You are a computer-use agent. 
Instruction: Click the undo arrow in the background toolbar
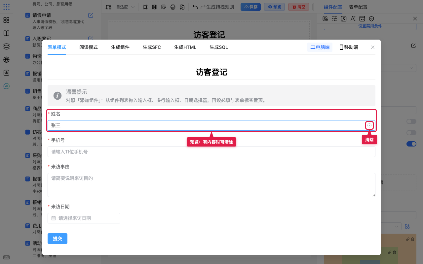(195, 7)
